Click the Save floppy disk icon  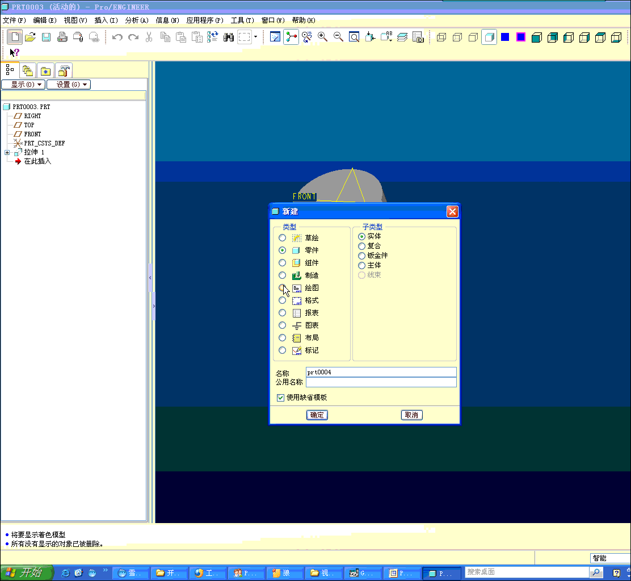tap(47, 37)
